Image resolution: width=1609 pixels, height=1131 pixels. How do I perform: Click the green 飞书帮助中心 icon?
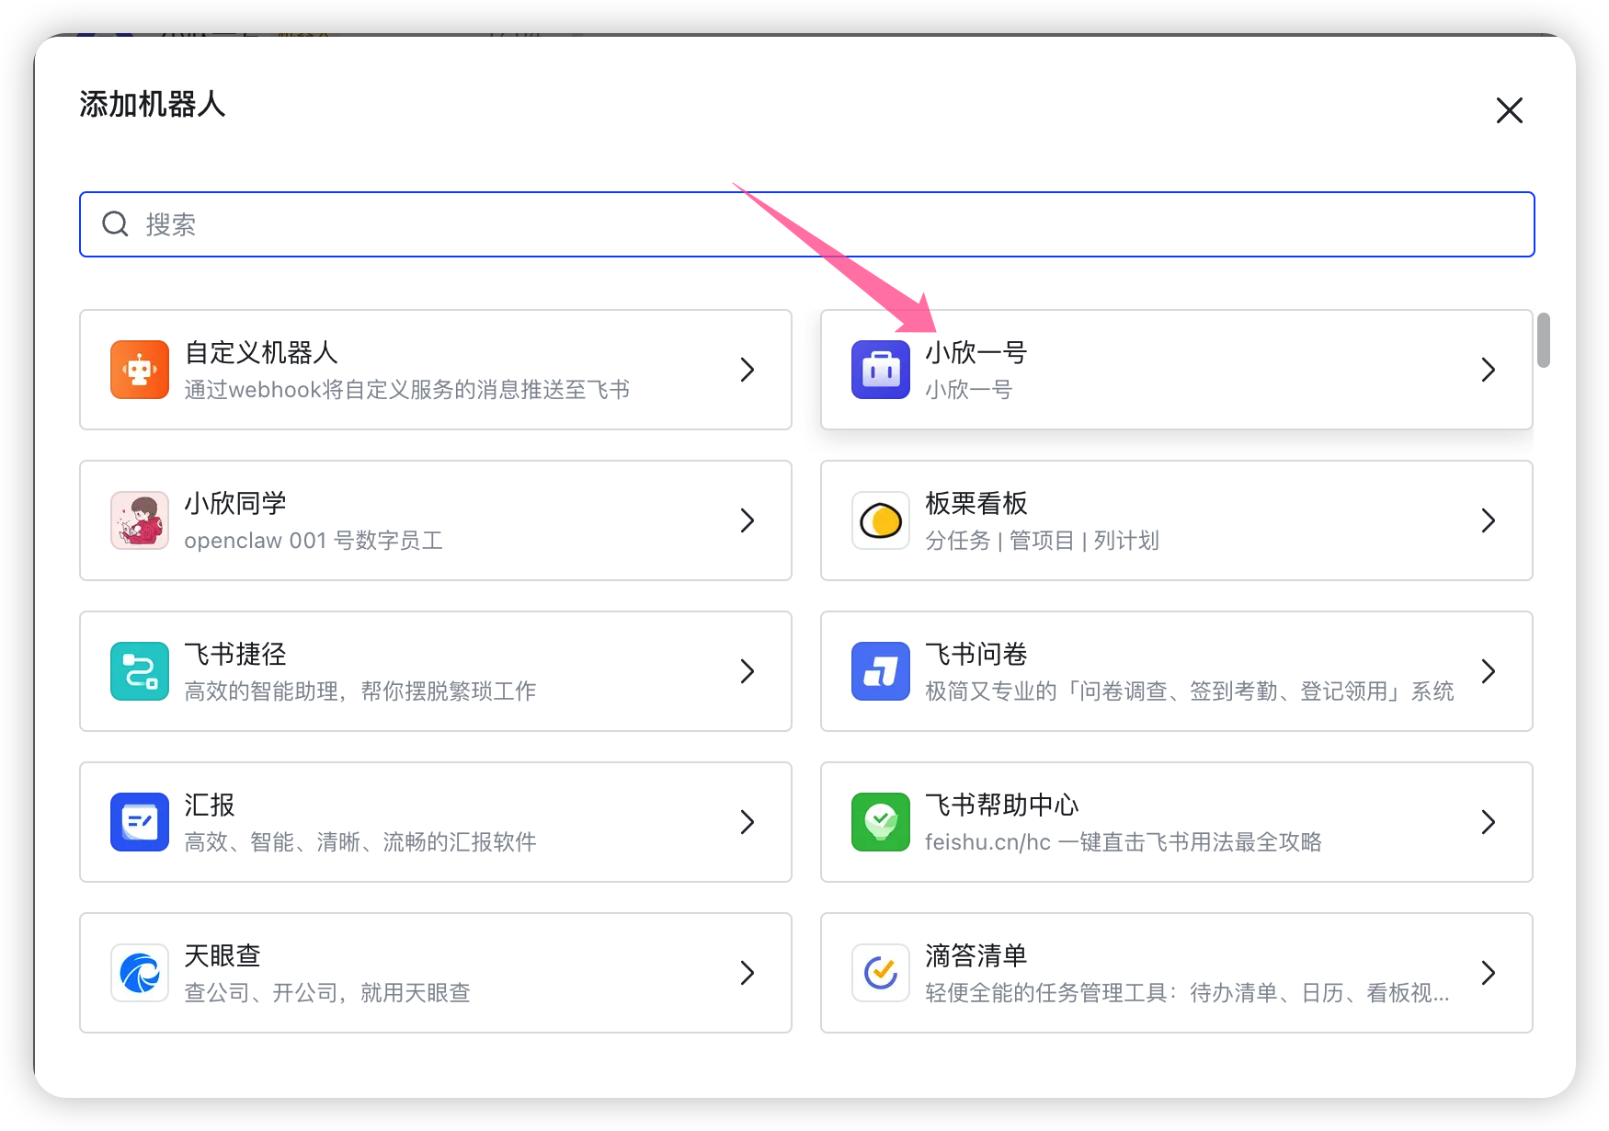[880, 822]
